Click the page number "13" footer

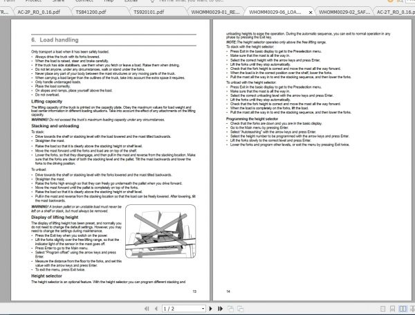click(194, 291)
